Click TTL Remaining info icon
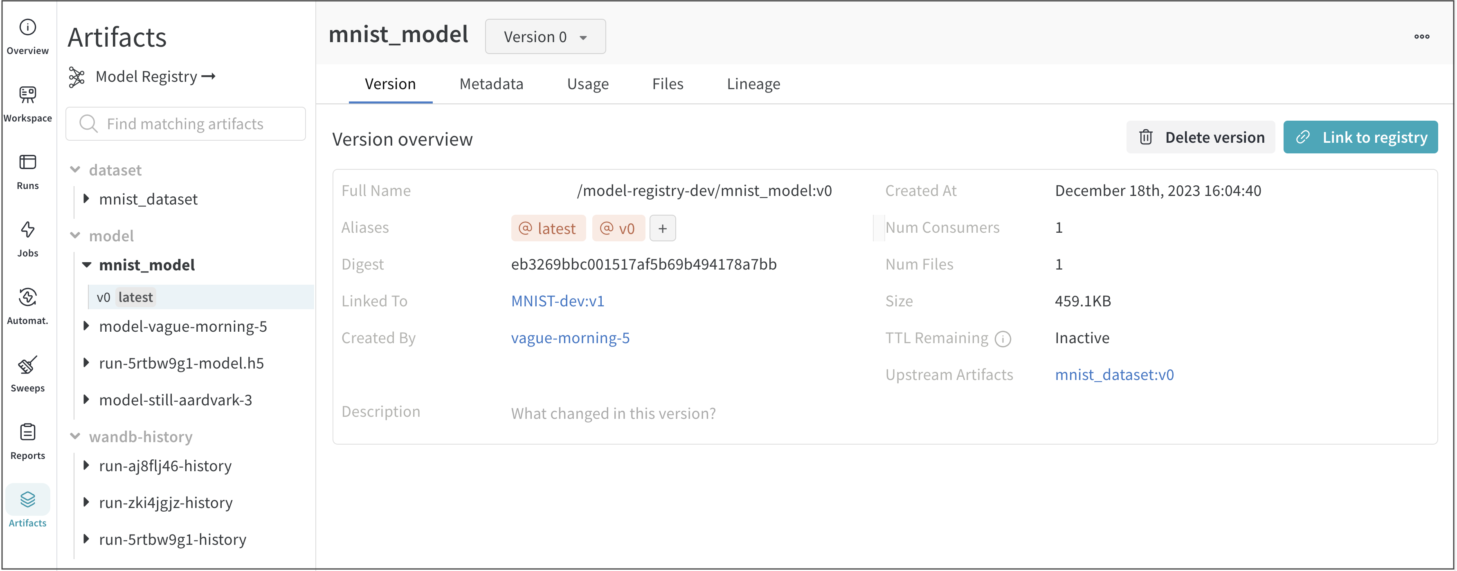Image resolution: width=1457 pixels, height=571 pixels. [x=1003, y=339]
